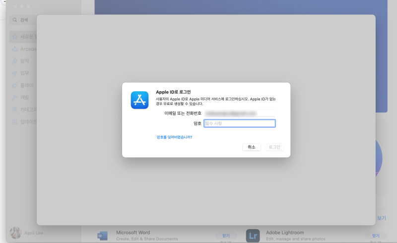Select the 업무 sidebar label
This screenshot has width=397, height=243.
pyautogui.click(x=24, y=73)
